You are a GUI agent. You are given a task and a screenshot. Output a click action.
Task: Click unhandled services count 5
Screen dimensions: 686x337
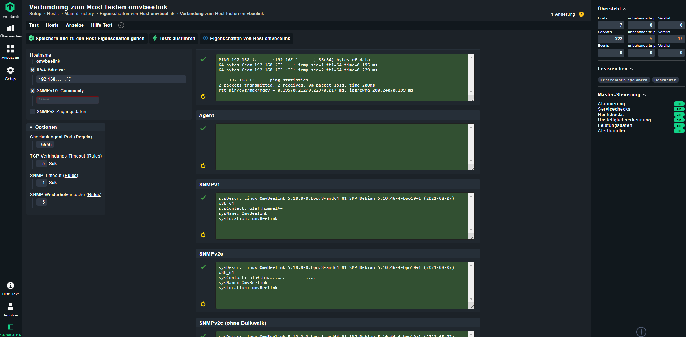point(641,39)
